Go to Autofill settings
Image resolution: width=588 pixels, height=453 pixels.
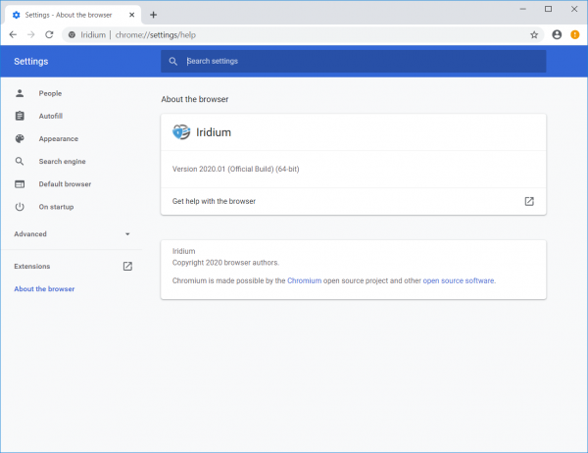51,116
